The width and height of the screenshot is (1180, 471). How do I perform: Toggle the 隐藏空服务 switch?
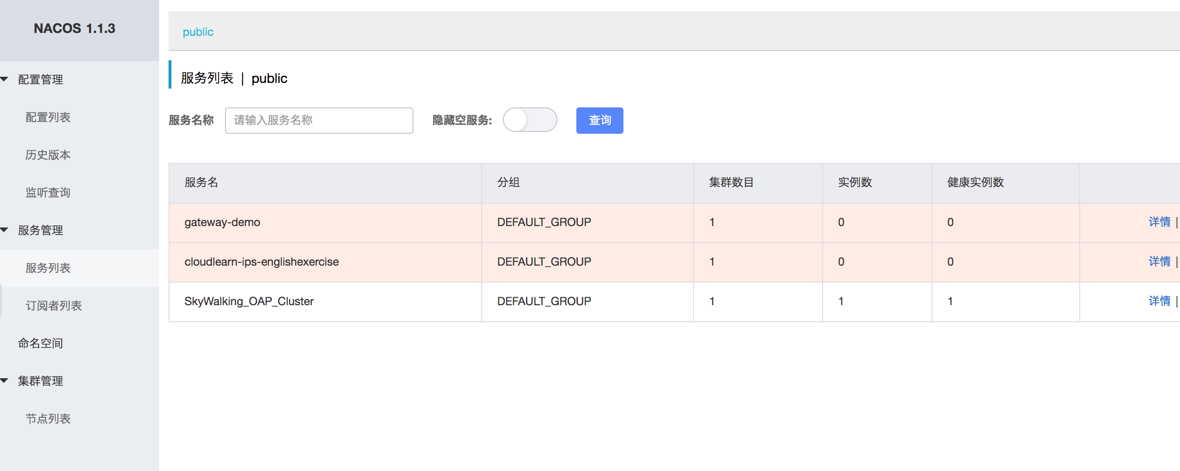(x=530, y=120)
